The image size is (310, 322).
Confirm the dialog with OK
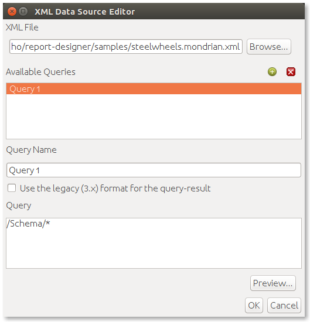coord(254,306)
